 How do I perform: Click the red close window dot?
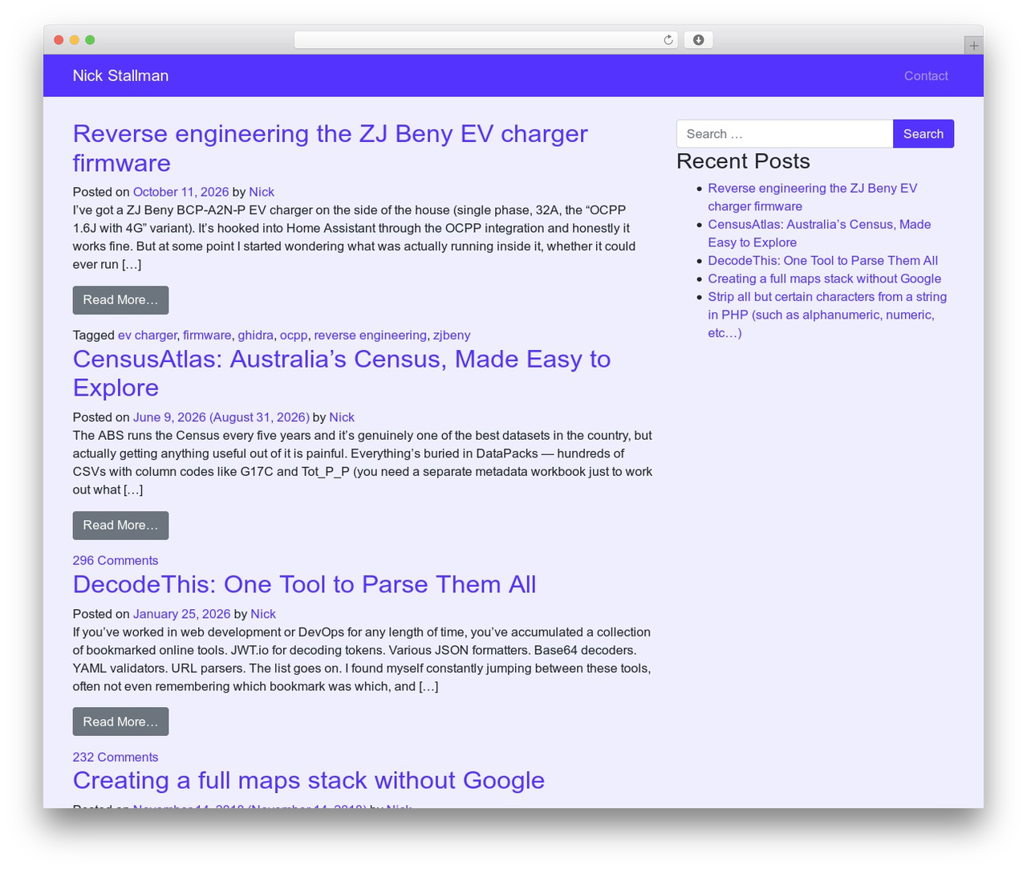tap(59, 40)
